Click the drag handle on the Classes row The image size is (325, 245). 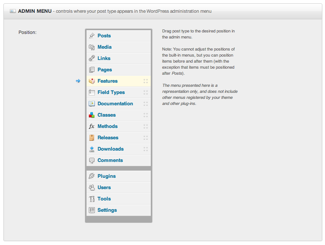coord(145,115)
